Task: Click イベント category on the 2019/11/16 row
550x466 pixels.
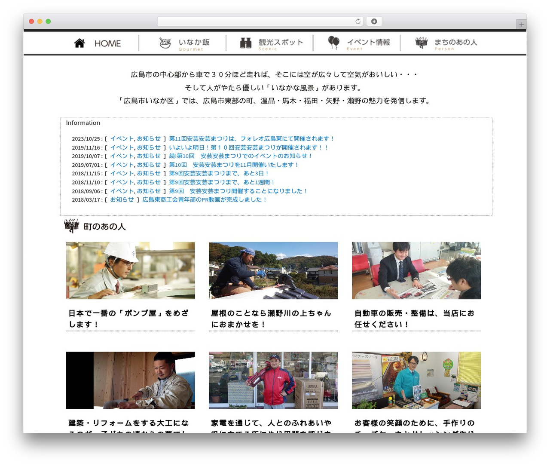Action: 122,147
